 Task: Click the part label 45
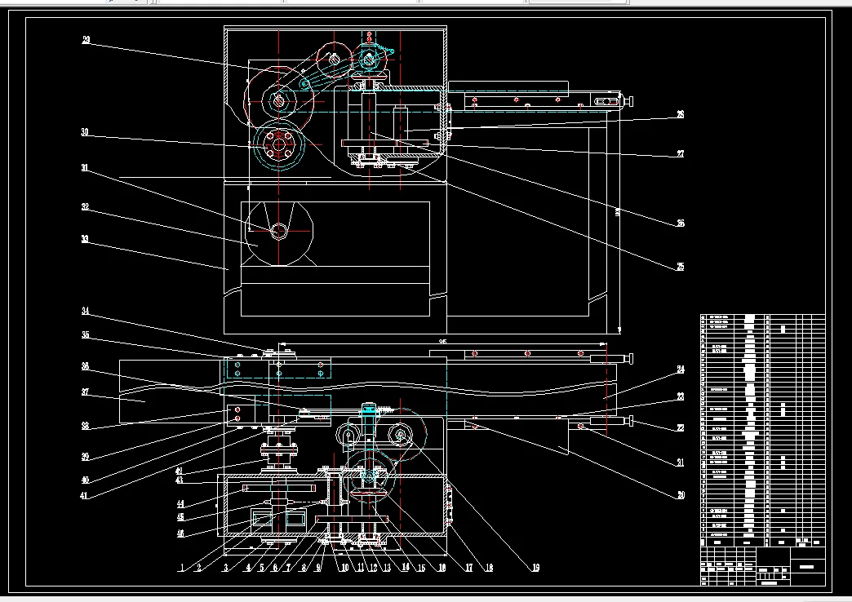coord(180,518)
